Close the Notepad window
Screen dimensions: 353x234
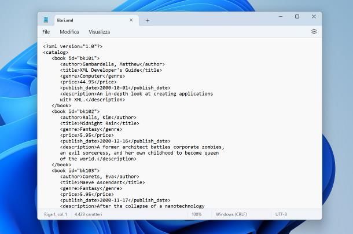314,16
